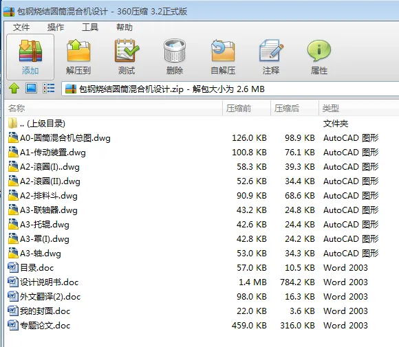Image resolution: width=399 pixels, height=347 pixels.
Task: Click file name 设计说明书.doc
Action: click(x=50, y=282)
